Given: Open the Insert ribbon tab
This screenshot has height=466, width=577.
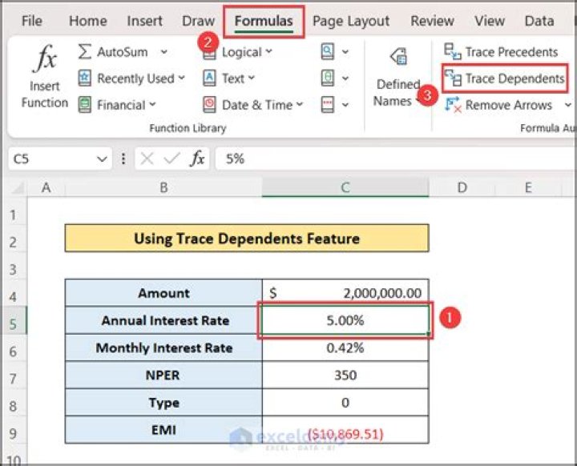Looking at the screenshot, I should pyautogui.click(x=145, y=21).
